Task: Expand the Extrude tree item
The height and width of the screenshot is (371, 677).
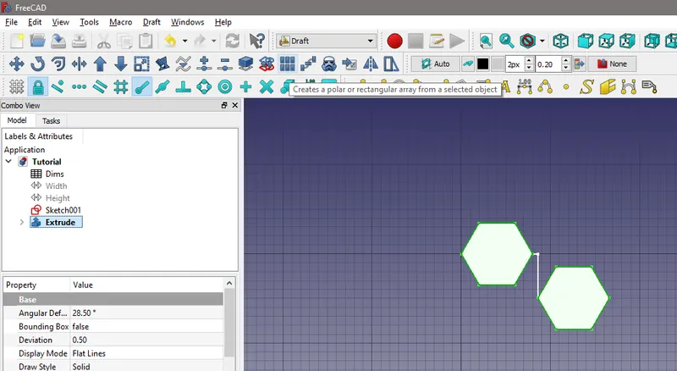Action: 21,222
